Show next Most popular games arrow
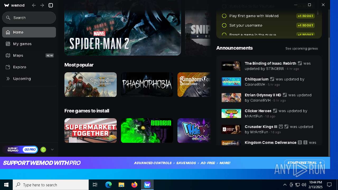 (x=204, y=85)
